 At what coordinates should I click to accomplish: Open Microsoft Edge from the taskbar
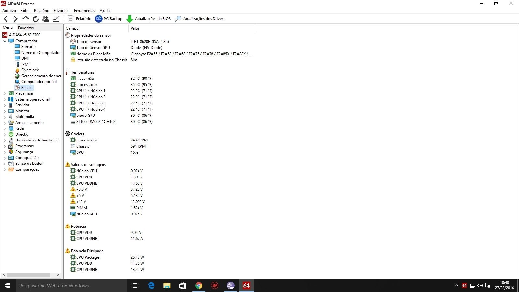point(151,286)
